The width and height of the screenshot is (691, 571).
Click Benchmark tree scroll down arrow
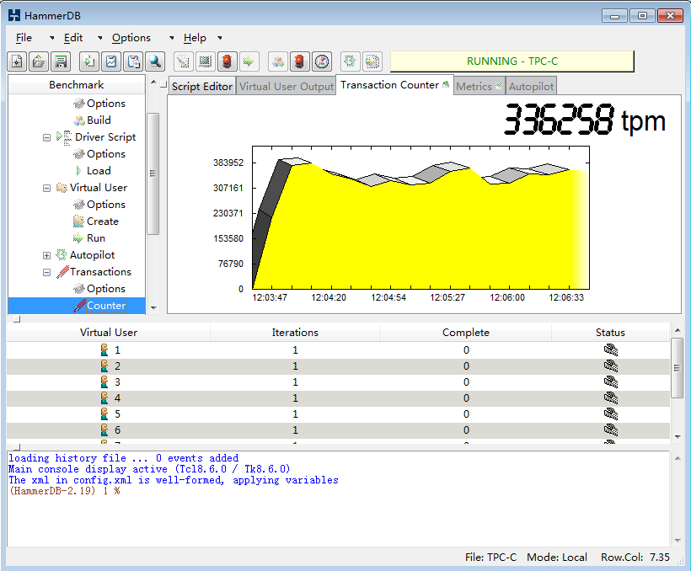(x=153, y=308)
